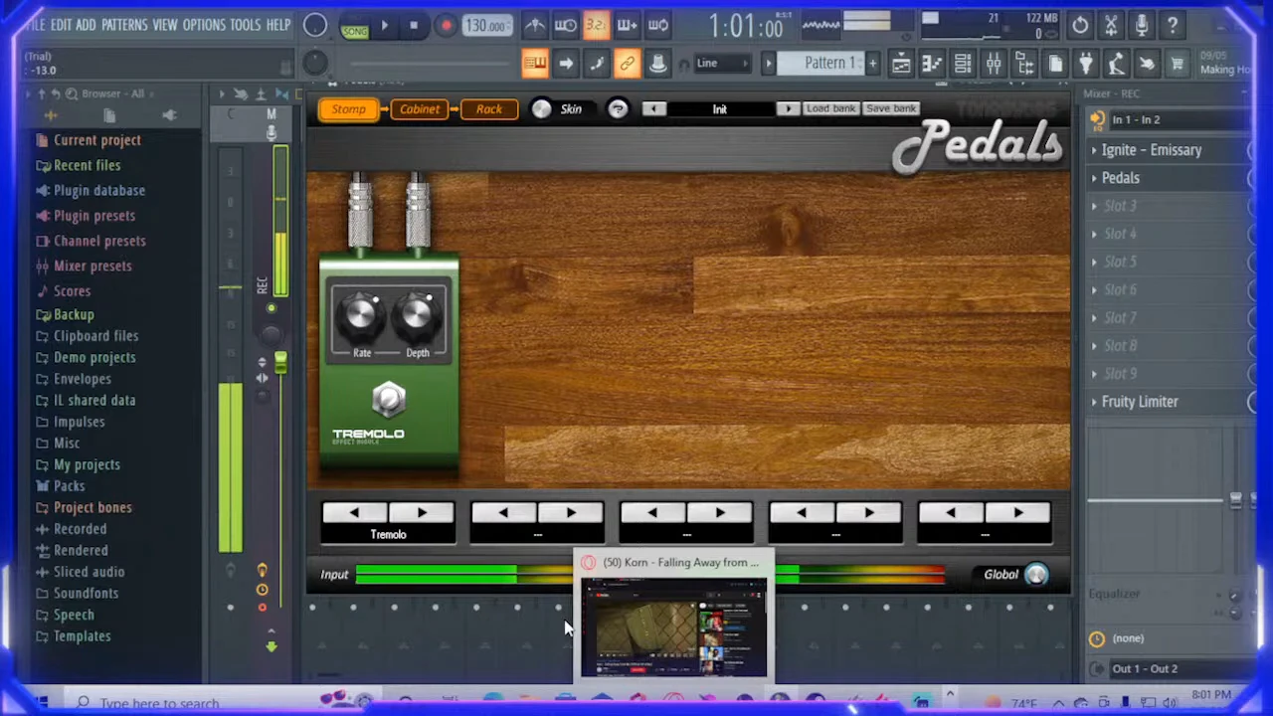The image size is (1273, 716).
Task: Click the Save bank button
Action: click(890, 108)
